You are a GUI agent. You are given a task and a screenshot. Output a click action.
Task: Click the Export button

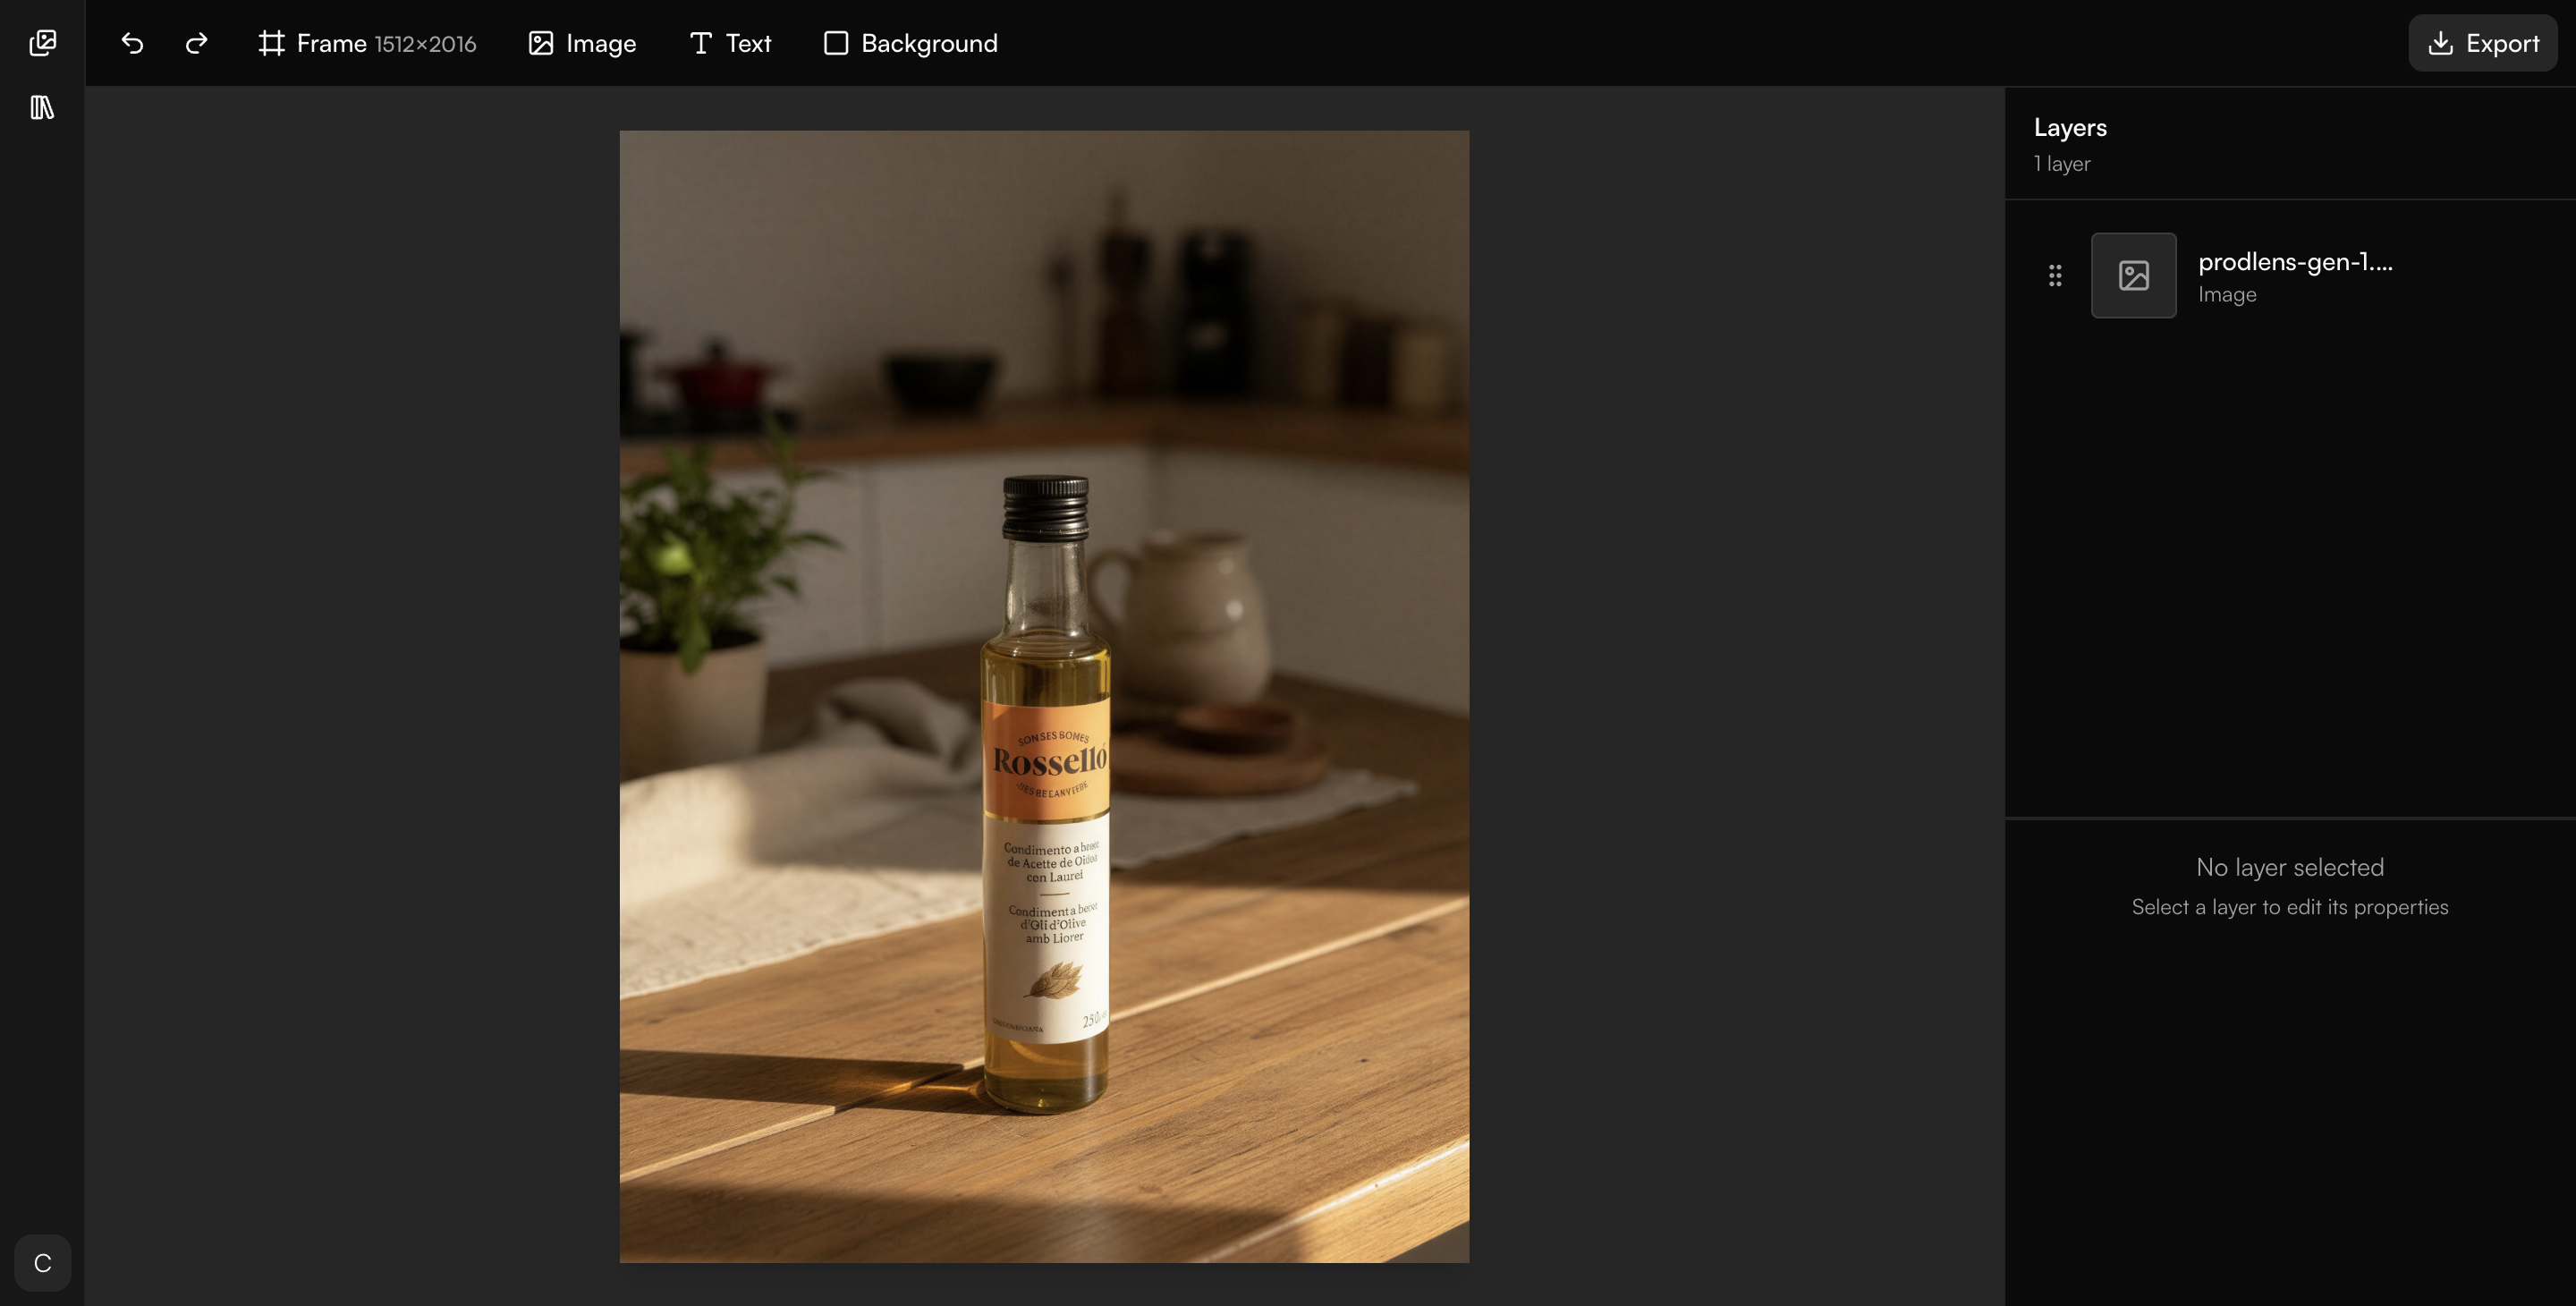[x=2482, y=43]
